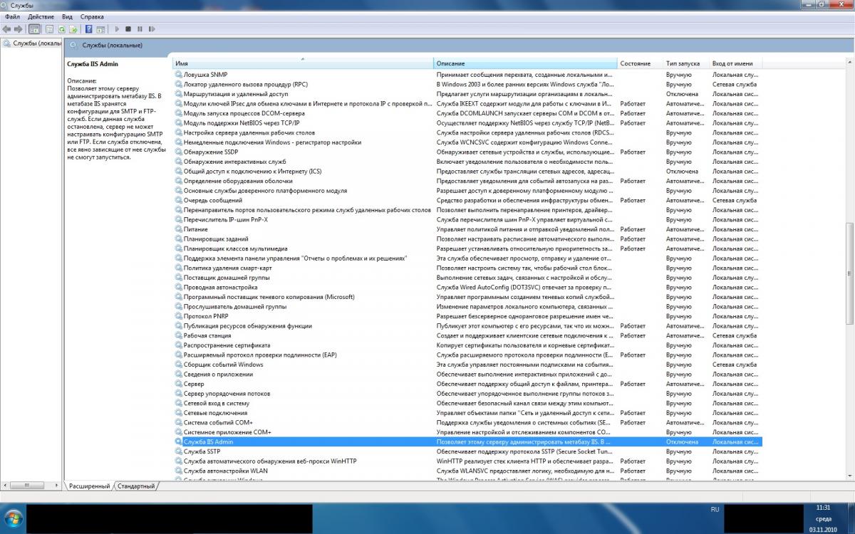Open the Действие menu
855x534 pixels.
(41, 16)
